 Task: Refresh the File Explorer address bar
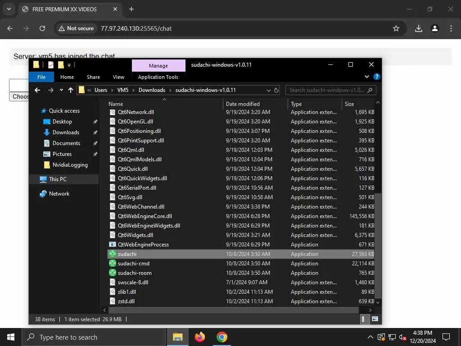(276, 90)
